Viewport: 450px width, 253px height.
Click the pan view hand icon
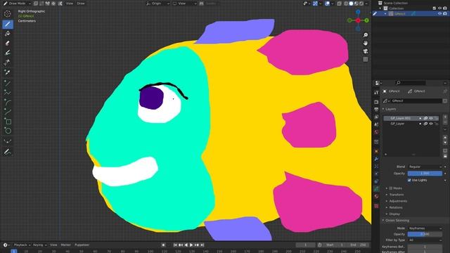click(x=366, y=43)
